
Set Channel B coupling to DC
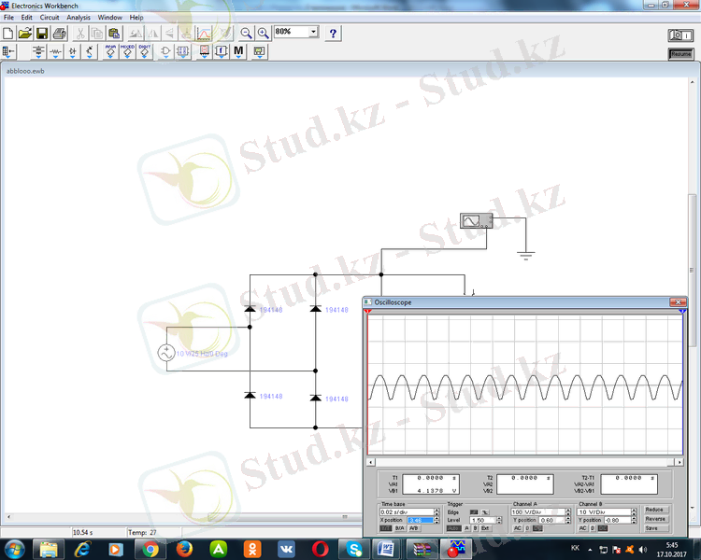coord(602,528)
